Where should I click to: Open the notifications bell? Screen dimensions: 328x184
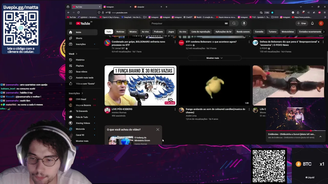pyautogui.click(x=312, y=23)
